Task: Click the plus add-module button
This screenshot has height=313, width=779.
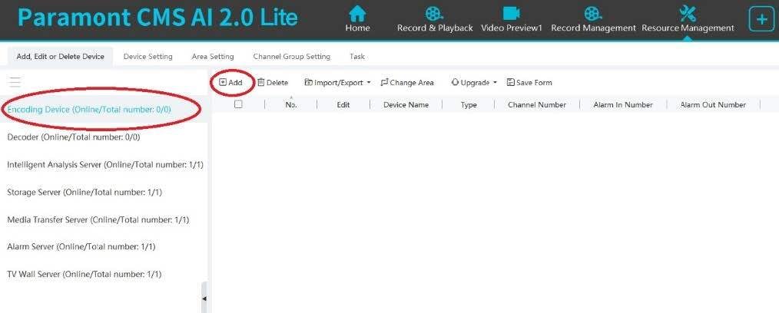Action: coord(761,20)
